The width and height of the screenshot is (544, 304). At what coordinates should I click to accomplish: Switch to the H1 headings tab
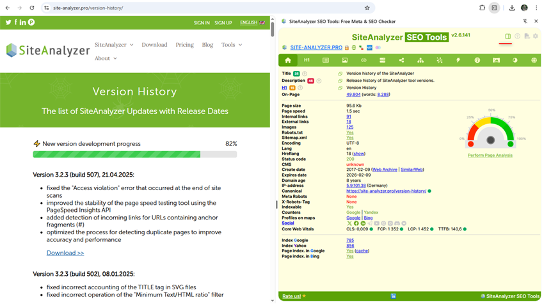[x=307, y=60]
